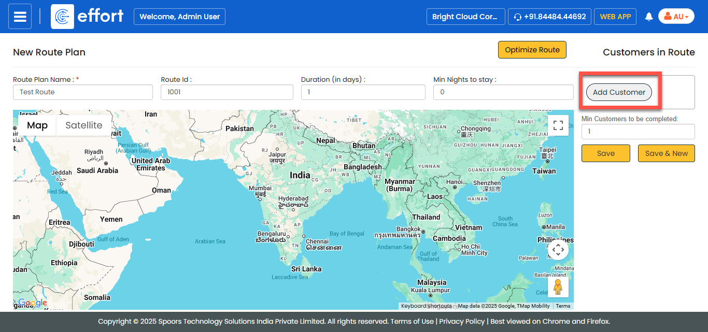Click the Save & New button
The width and height of the screenshot is (708, 332).
666,153
